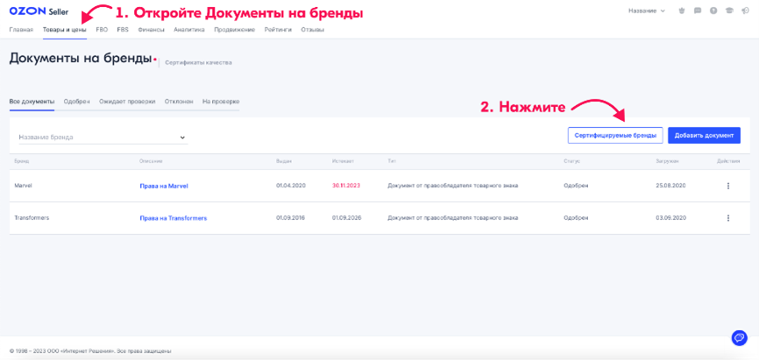Open the Права на Marvel link
The width and height of the screenshot is (759, 360).
tap(164, 186)
